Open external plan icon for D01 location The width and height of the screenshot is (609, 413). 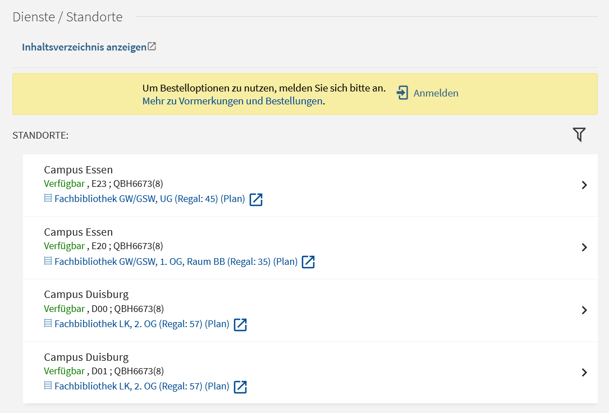[x=240, y=387]
